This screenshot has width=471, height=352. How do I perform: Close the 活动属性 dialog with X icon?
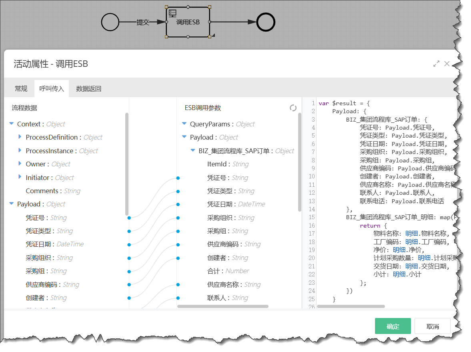[x=447, y=64]
